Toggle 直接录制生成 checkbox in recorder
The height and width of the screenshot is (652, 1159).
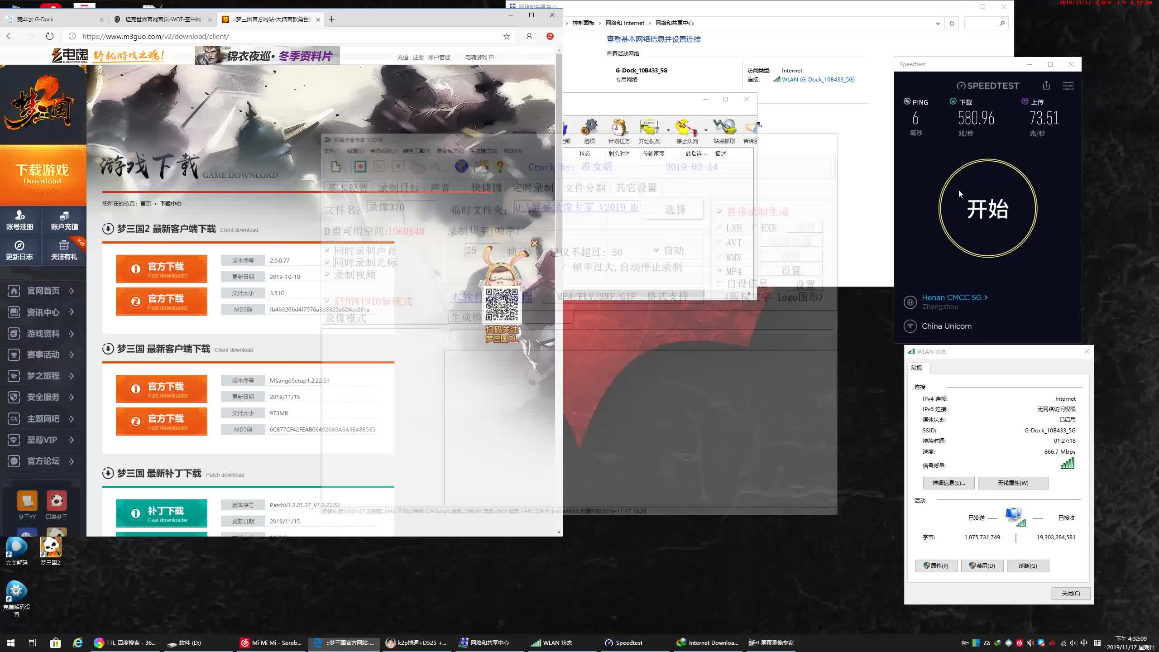[x=719, y=211]
